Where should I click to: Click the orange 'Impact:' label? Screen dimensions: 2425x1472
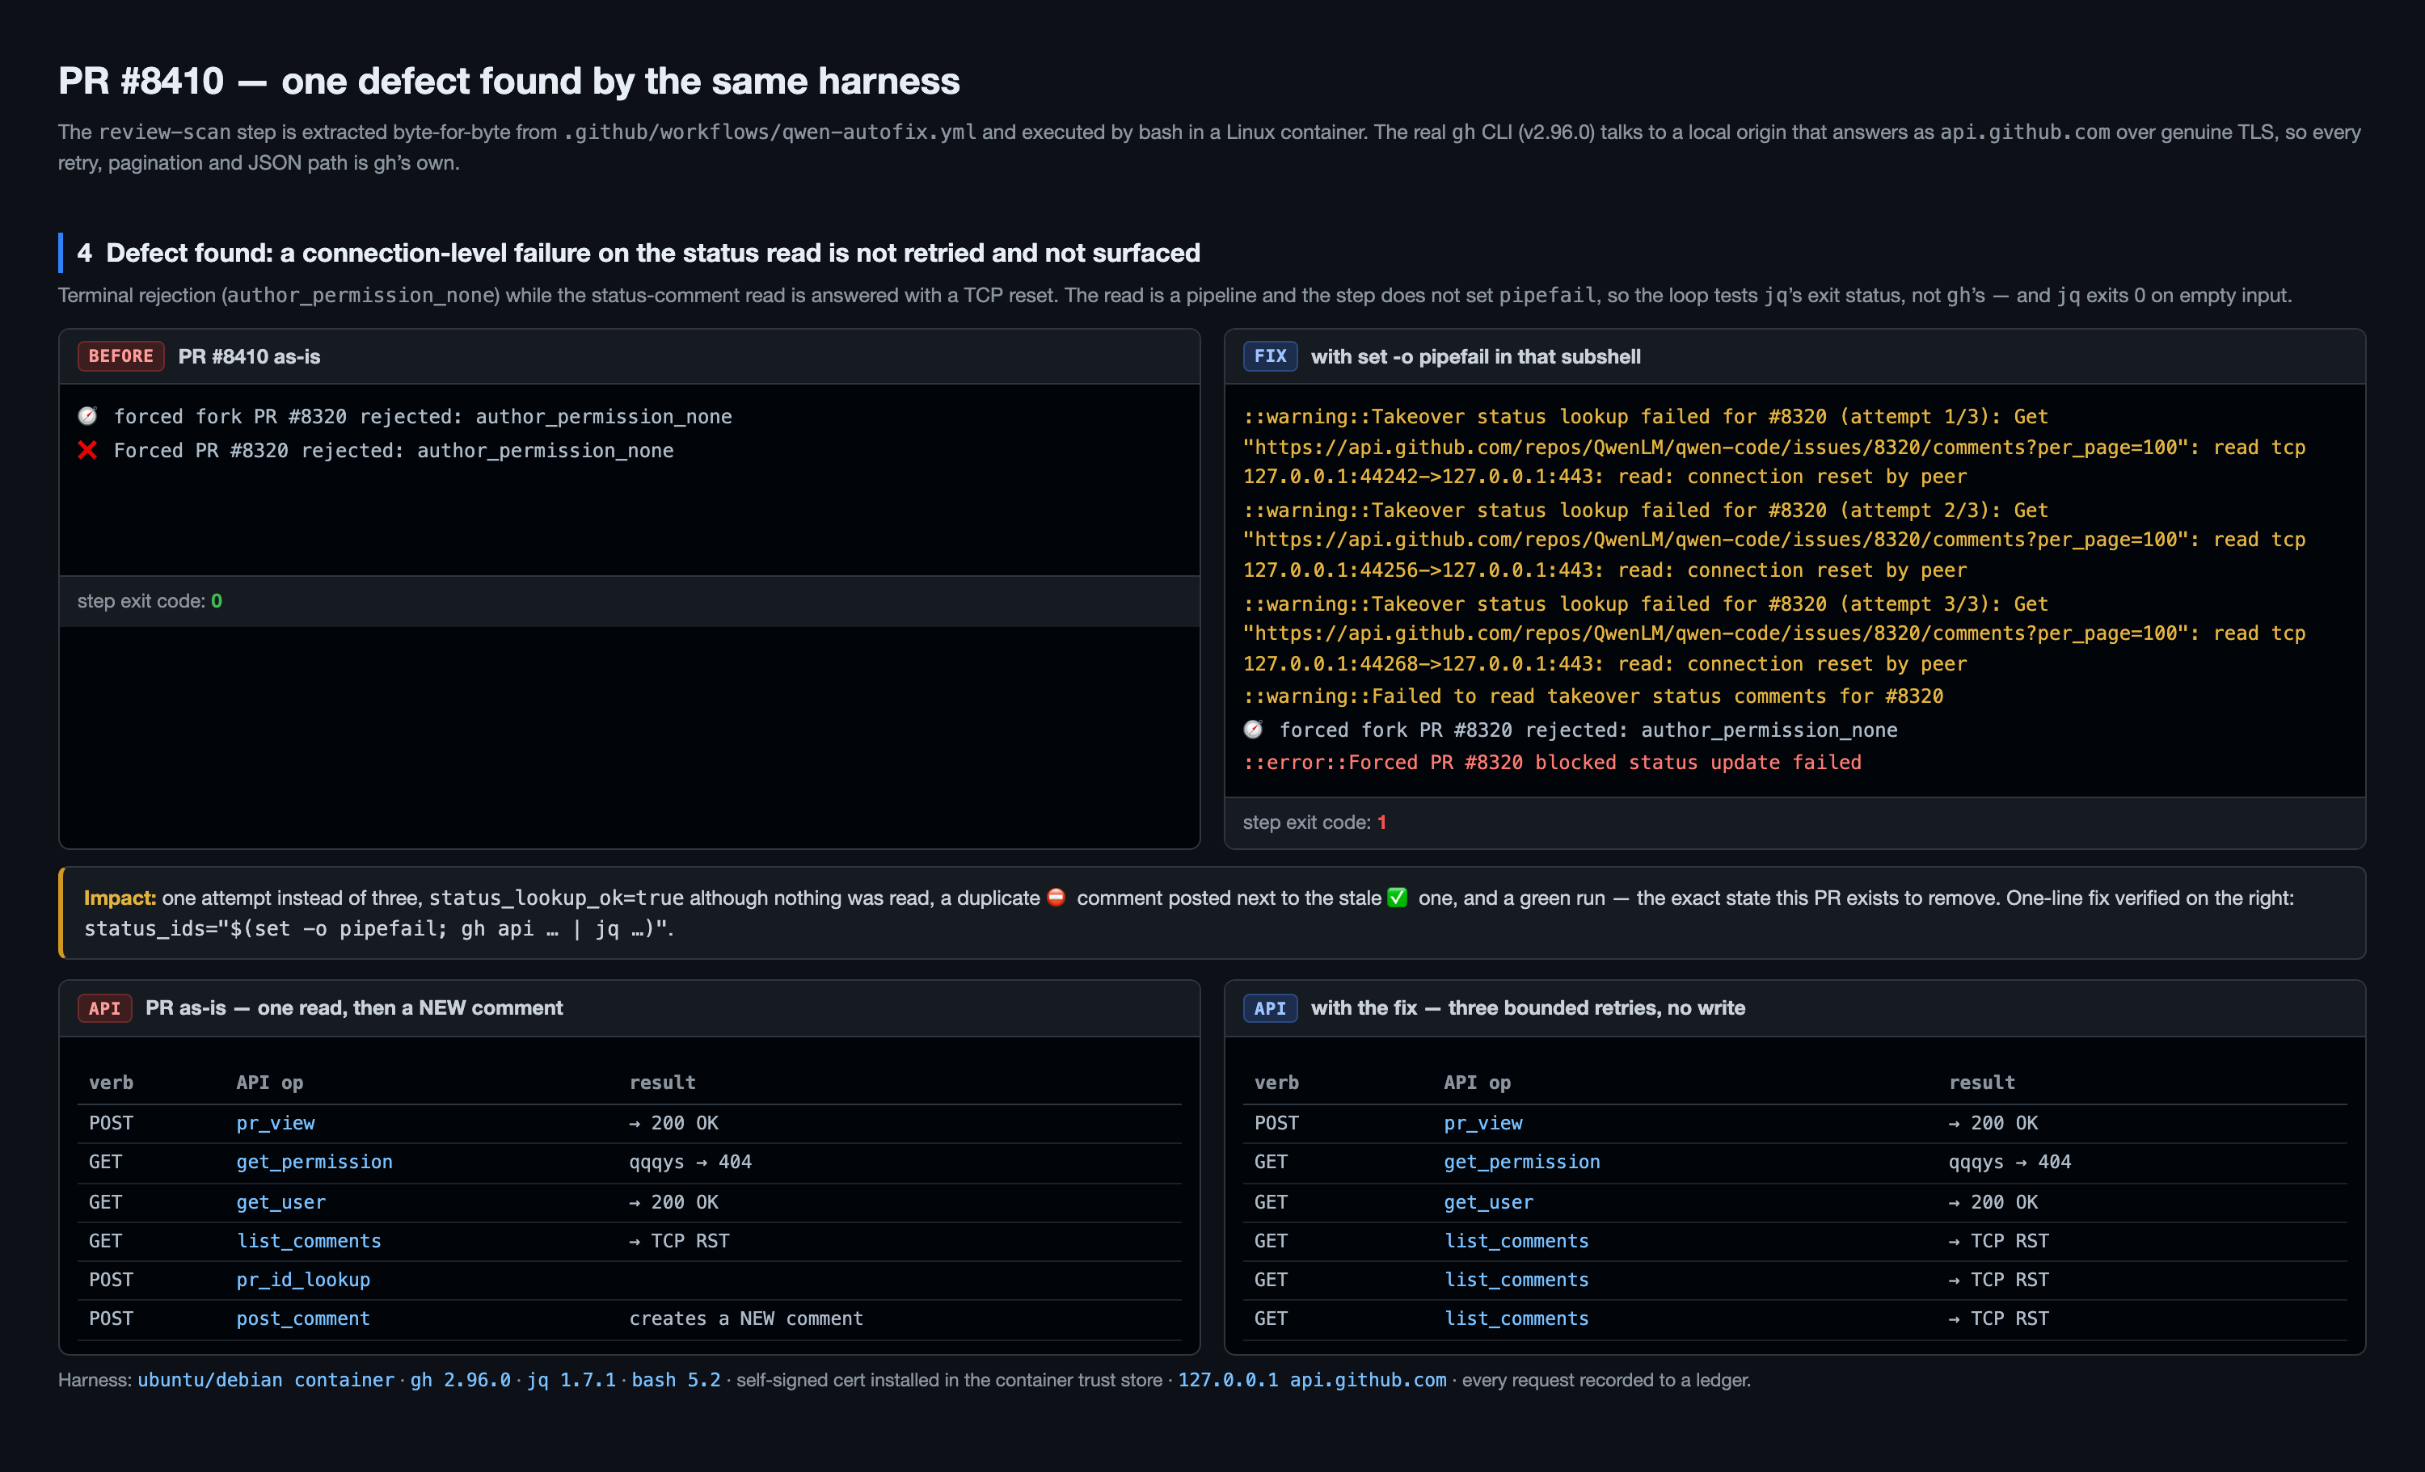(120, 898)
